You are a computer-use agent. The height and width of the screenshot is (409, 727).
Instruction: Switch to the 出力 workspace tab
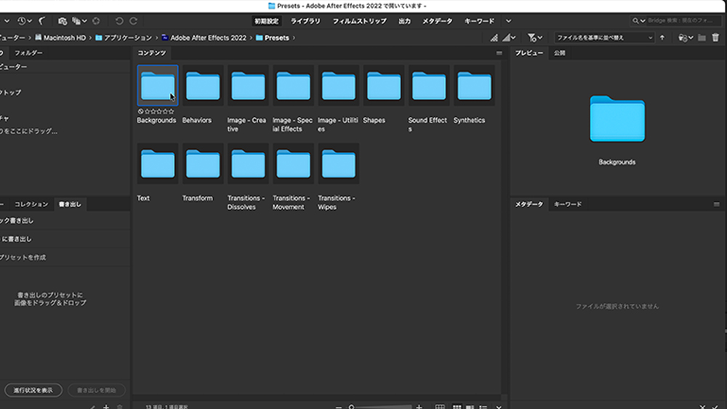click(x=404, y=21)
